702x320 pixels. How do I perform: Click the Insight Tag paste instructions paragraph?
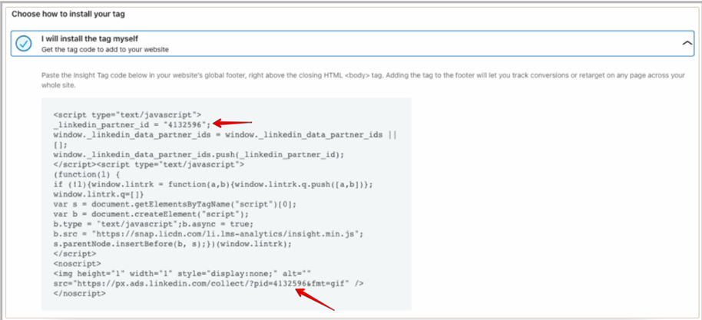pos(363,80)
